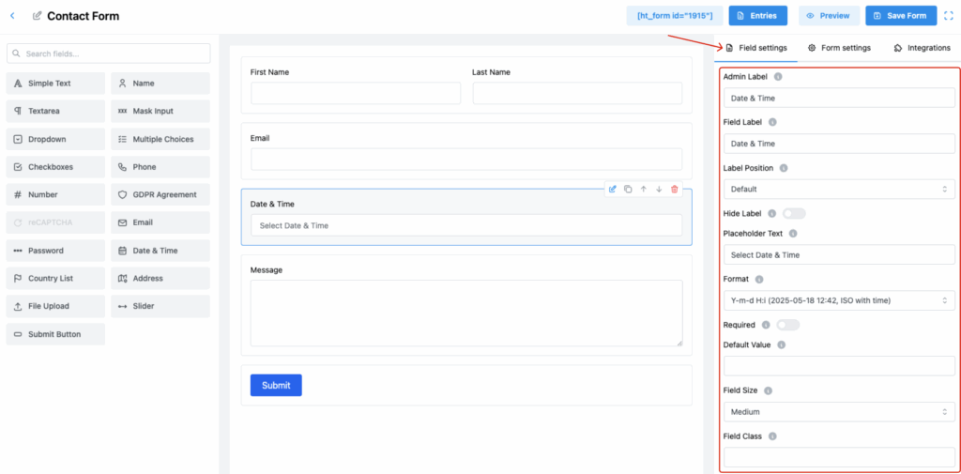Switch to the Form settings tab
961x474 pixels.
(x=839, y=48)
